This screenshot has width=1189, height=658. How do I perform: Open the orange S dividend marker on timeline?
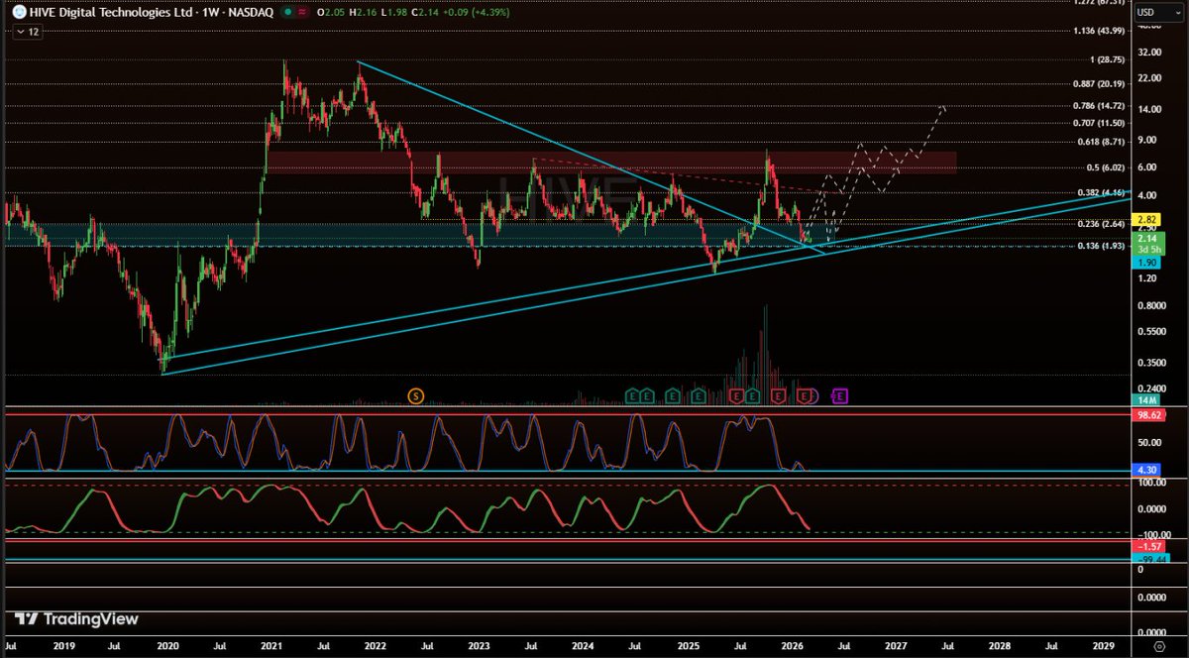[x=414, y=395]
